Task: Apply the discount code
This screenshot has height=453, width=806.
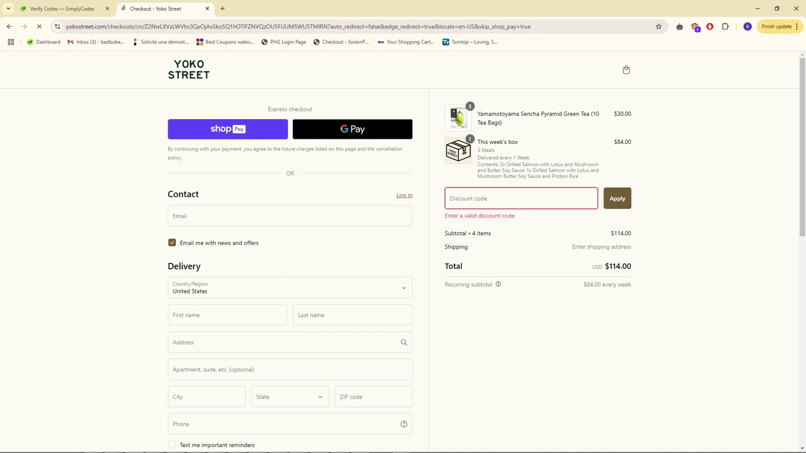Action: (x=617, y=198)
